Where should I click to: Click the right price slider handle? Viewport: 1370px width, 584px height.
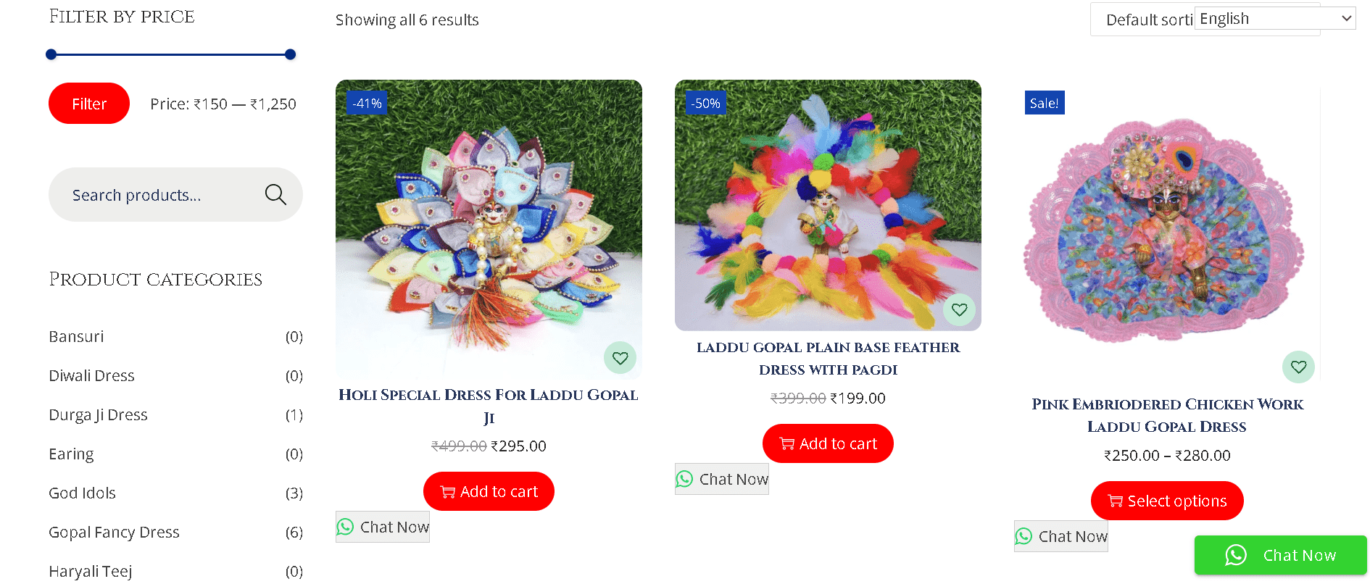291,54
